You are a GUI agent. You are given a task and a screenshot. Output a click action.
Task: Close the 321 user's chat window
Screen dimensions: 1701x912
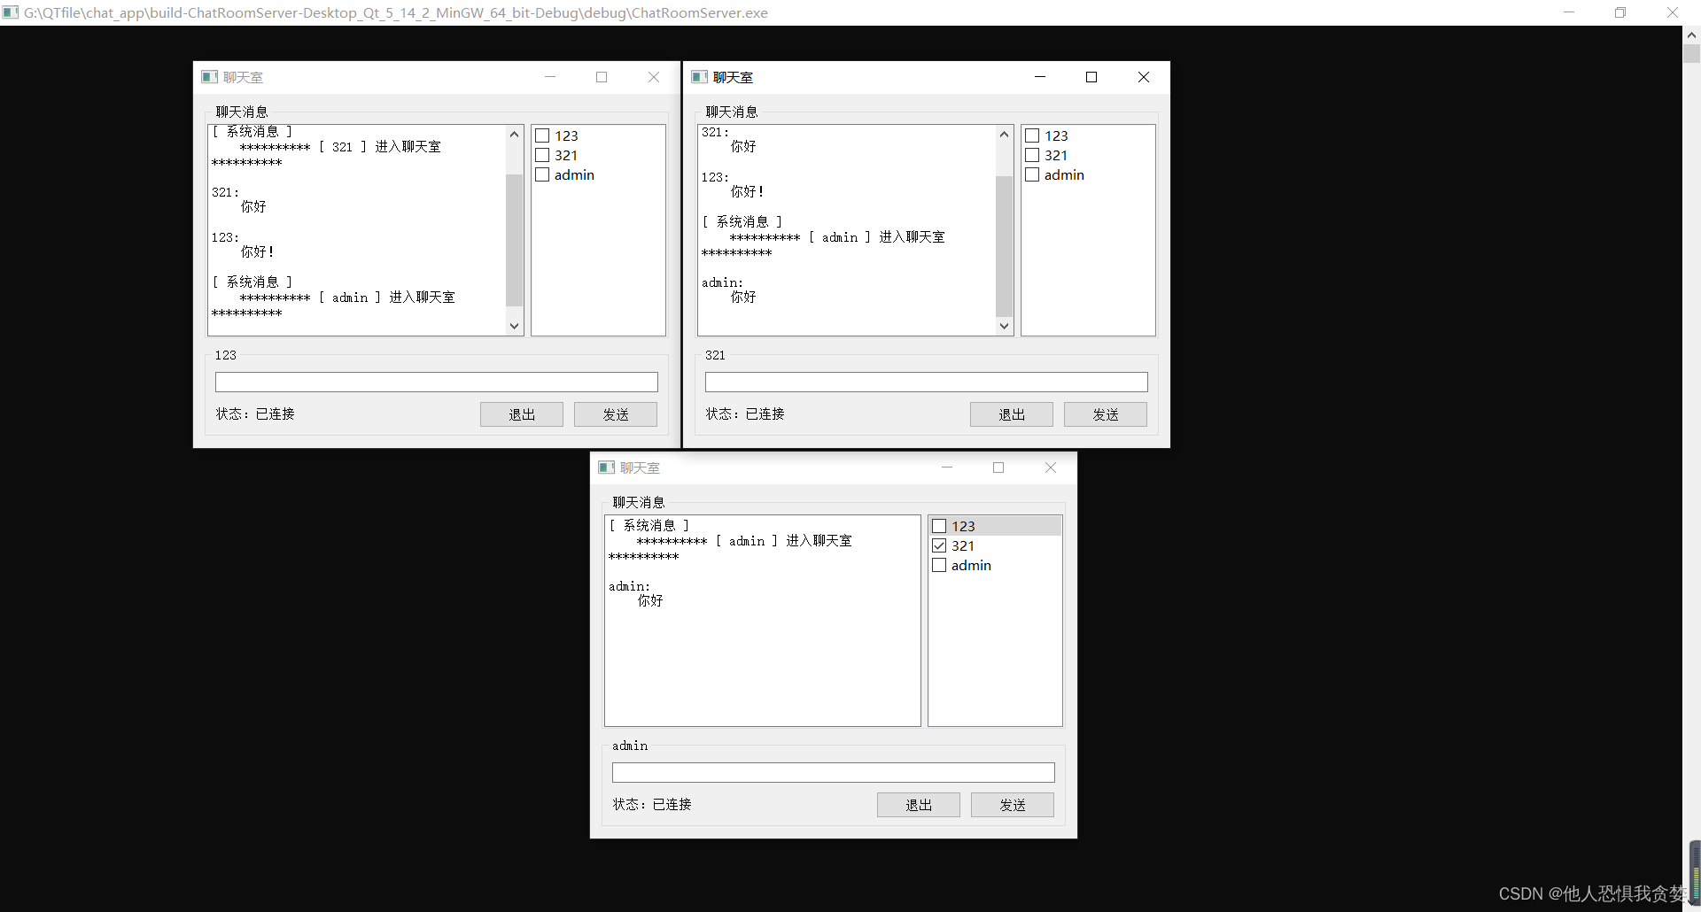click(1144, 77)
